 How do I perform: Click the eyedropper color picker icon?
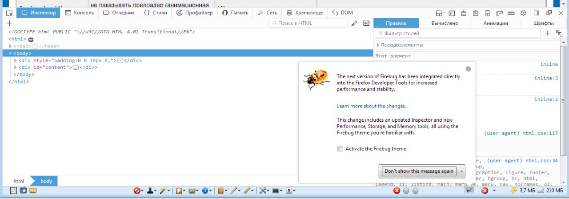(354, 23)
